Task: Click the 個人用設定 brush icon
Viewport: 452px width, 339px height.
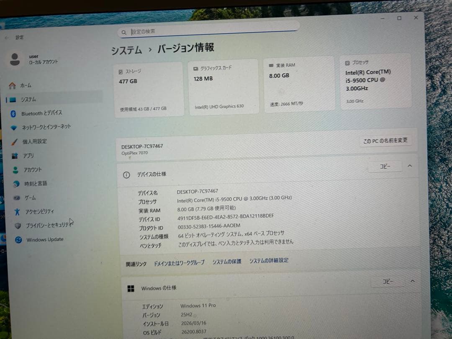Action: click(14, 141)
